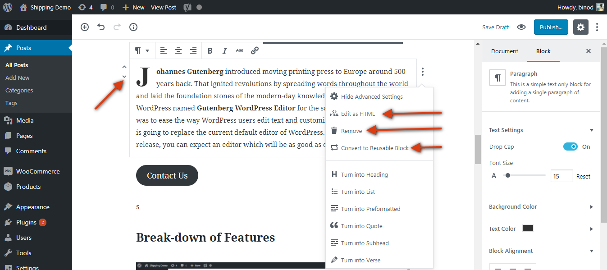This screenshot has height=270, width=607.
Task: Click the Yoast SEO icon in admin bar
Action: [x=187, y=7]
